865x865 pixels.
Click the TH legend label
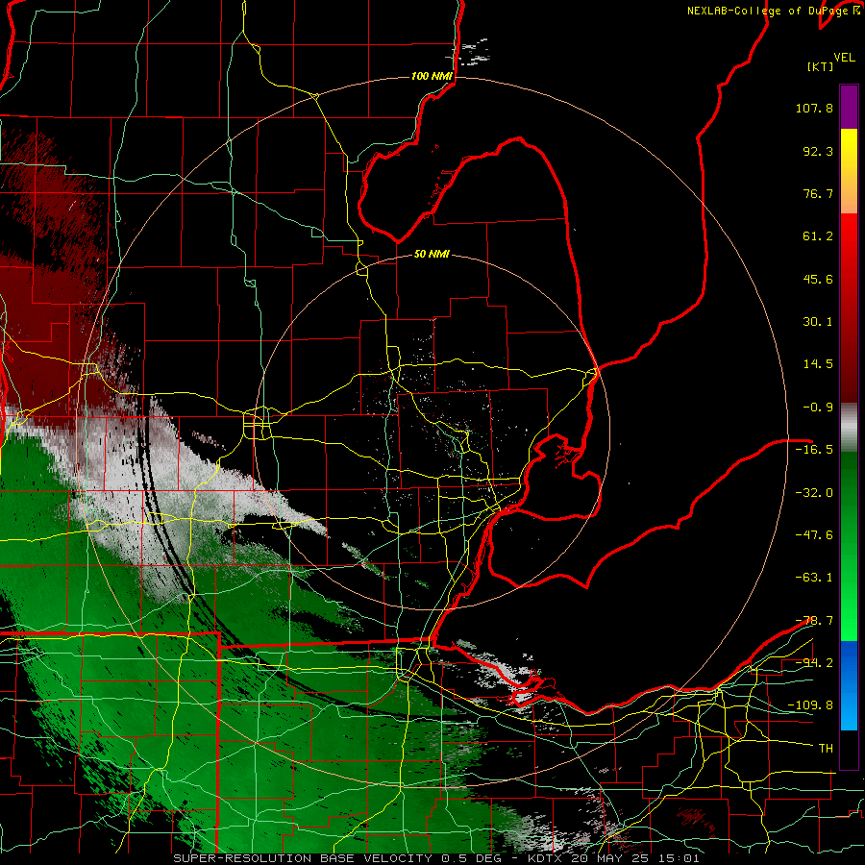[826, 749]
